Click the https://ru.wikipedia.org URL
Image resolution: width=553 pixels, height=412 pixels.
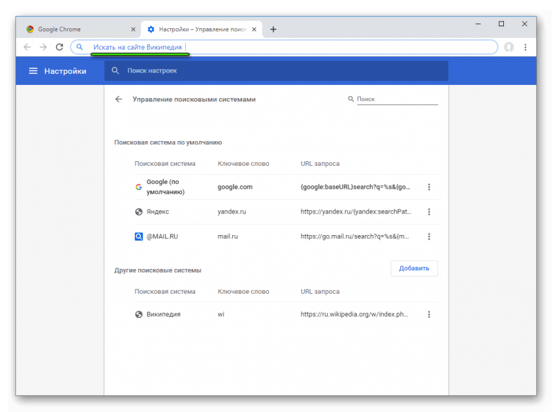pos(354,315)
